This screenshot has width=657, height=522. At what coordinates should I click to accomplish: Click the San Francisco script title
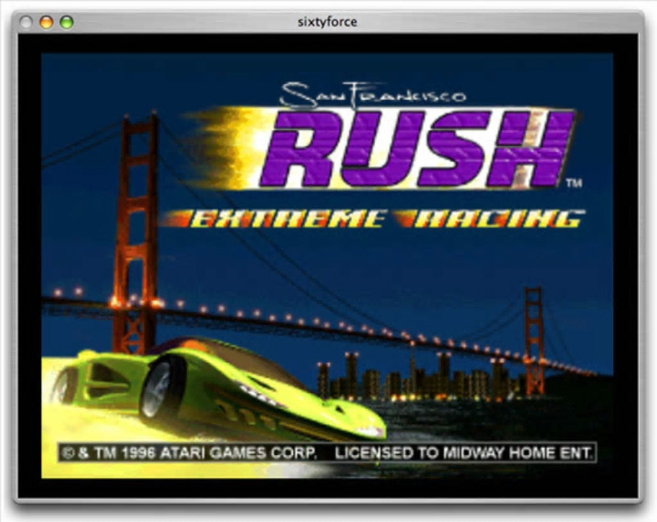[x=372, y=94]
